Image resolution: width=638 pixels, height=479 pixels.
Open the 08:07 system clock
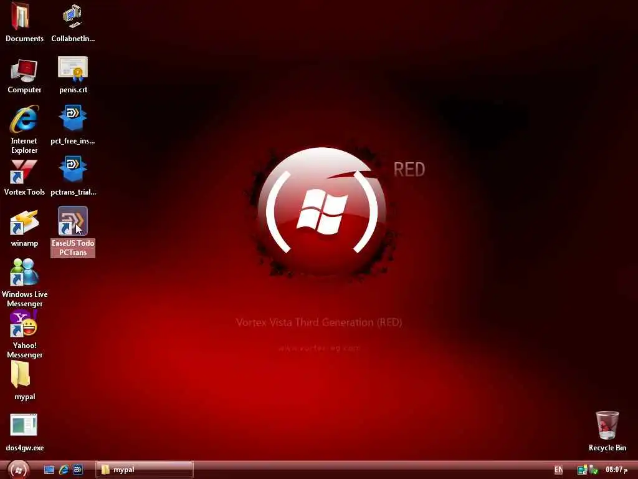[616, 470]
